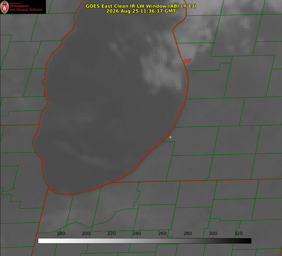
Task: Click the 320 label on the colorbar
Action: pos(239,234)
